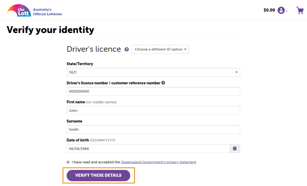Expand Choose a different ID option dropdown
Image resolution: width=307 pixels, height=186 pixels.
pos(160,49)
